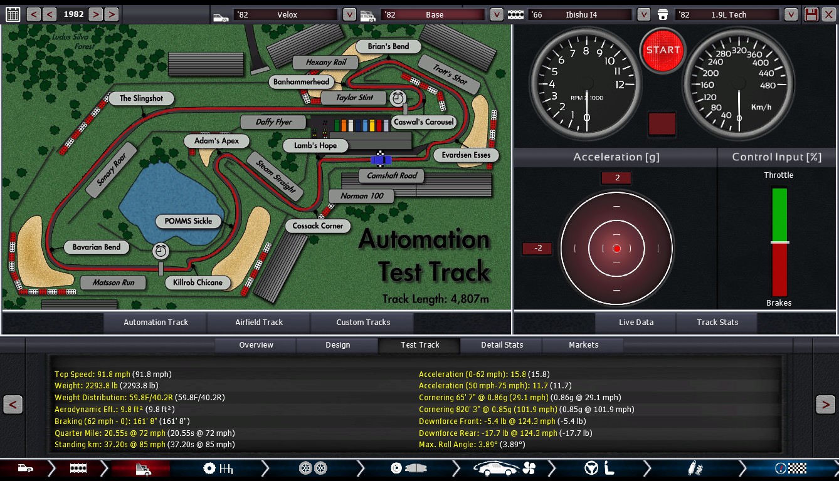Image resolution: width=839 pixels, height=481 pixels.
Task: Select the checkered flag testing step icon
Action: tap(790, 468)
